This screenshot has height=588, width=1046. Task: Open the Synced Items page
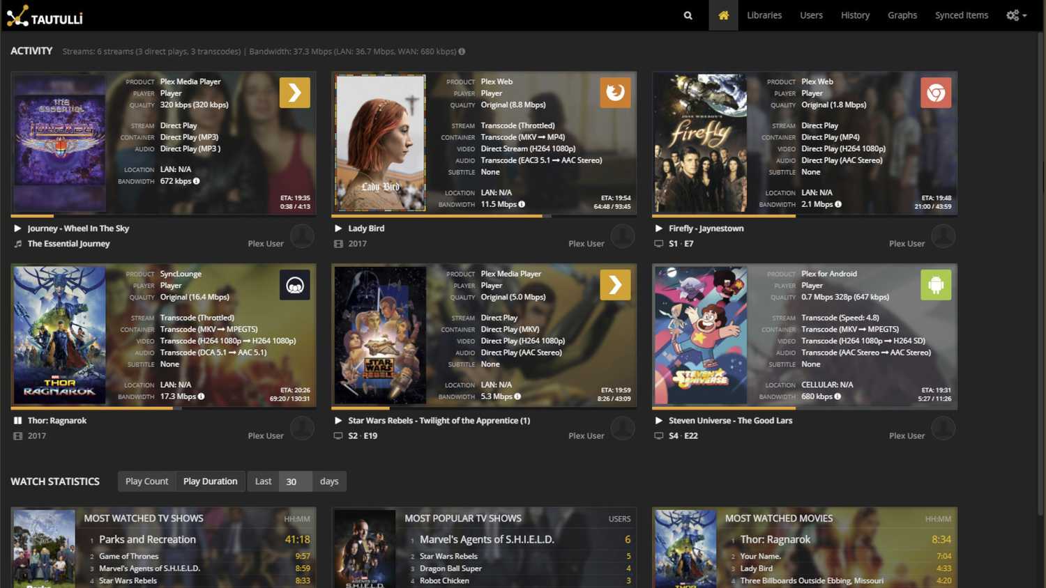(962, 15)
